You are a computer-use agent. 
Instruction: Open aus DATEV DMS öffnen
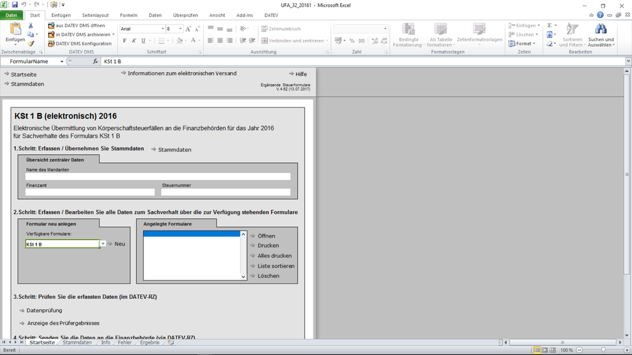click(x=77, y=25)
